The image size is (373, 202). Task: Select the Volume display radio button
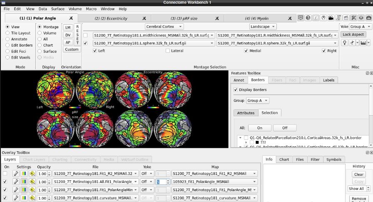point(40,33)
